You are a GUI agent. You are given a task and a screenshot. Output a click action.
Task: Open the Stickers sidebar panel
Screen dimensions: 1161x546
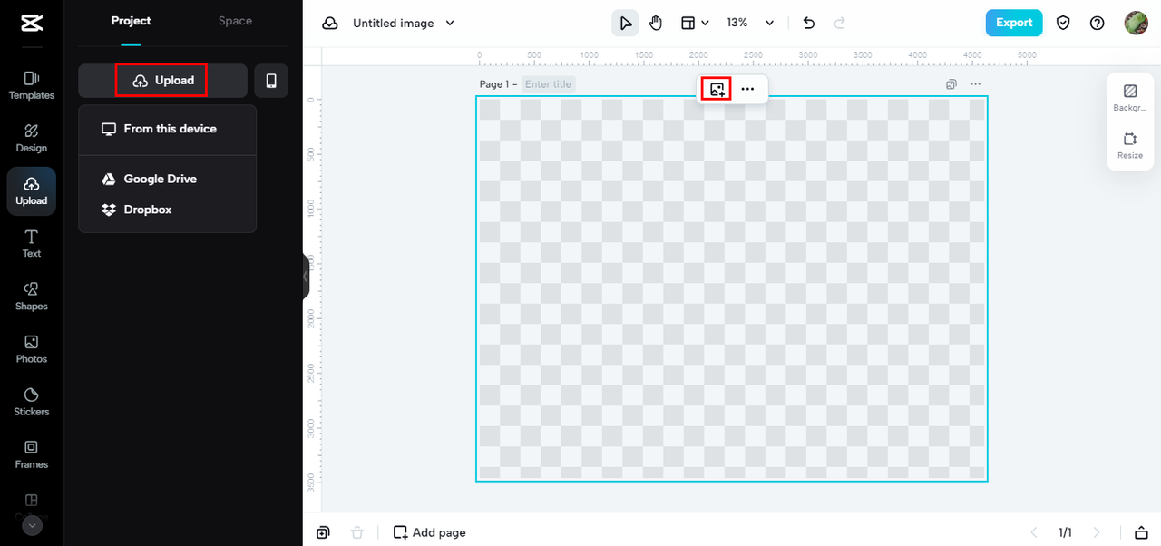pyautogui.click(x=32, y=401)
